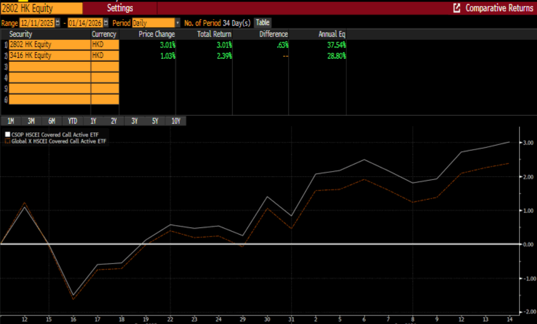Switch chart range to 1Y
This screenshot has height=324, width=537.
pos(93,121)
